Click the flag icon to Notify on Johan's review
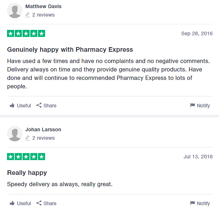 click(x=192, y=203)
